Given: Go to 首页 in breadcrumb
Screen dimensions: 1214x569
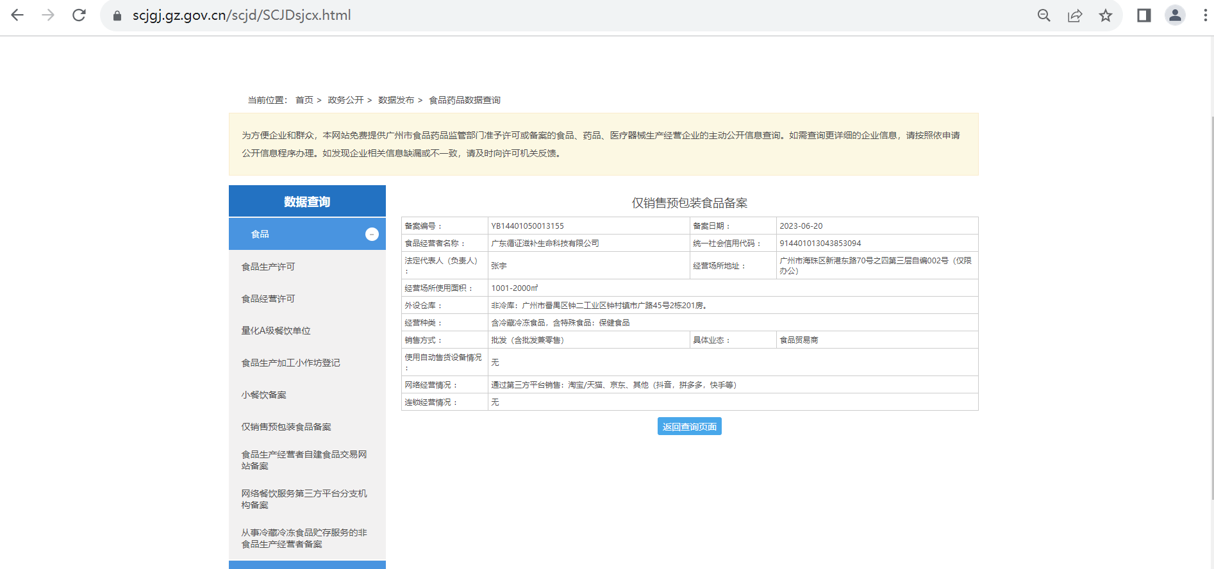Looking at the screenshot, I should coord(304,100).
